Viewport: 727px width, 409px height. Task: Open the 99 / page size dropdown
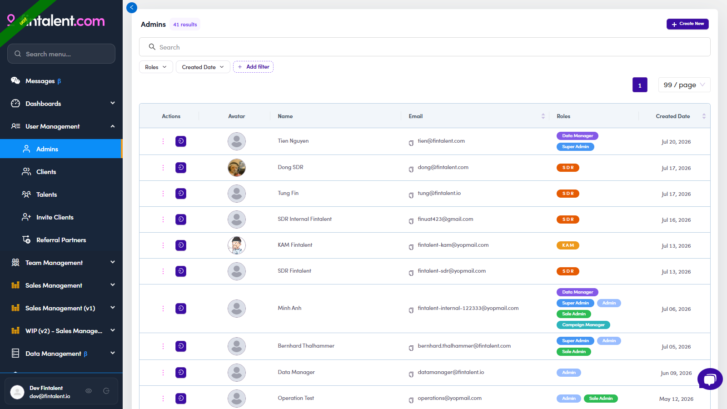pos(684,85)
